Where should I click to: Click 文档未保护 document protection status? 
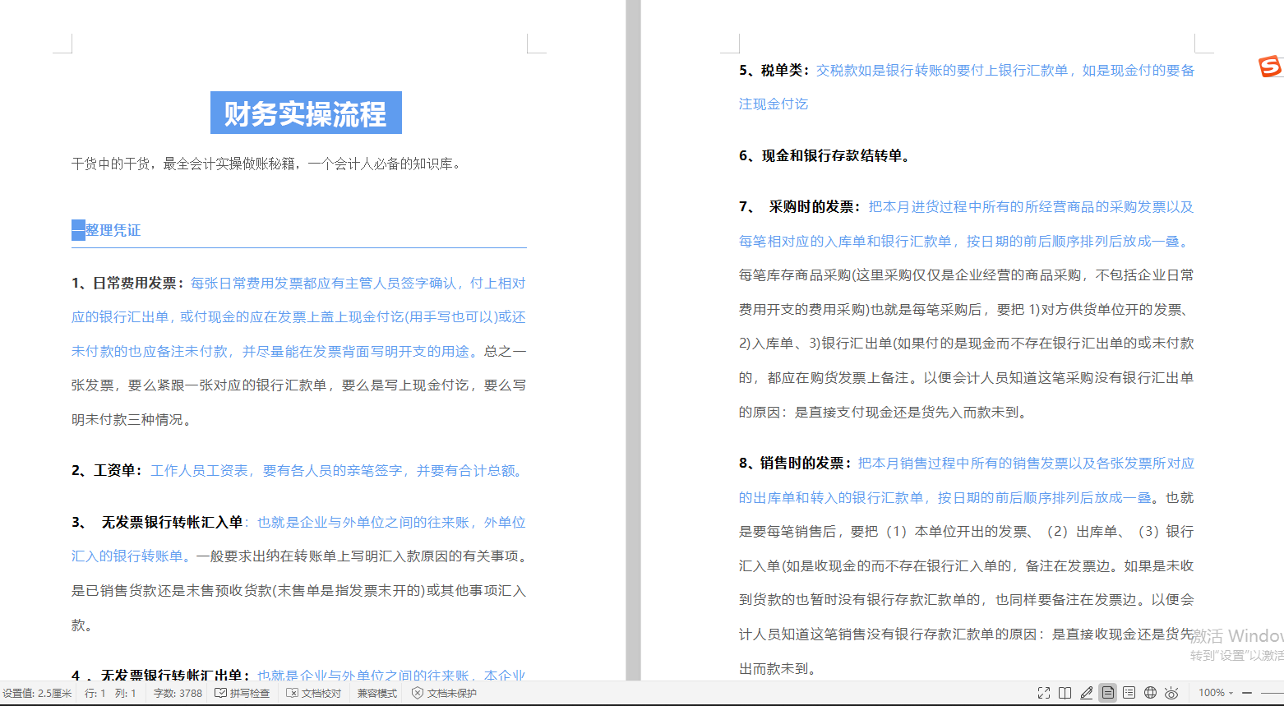click(444, 694)
